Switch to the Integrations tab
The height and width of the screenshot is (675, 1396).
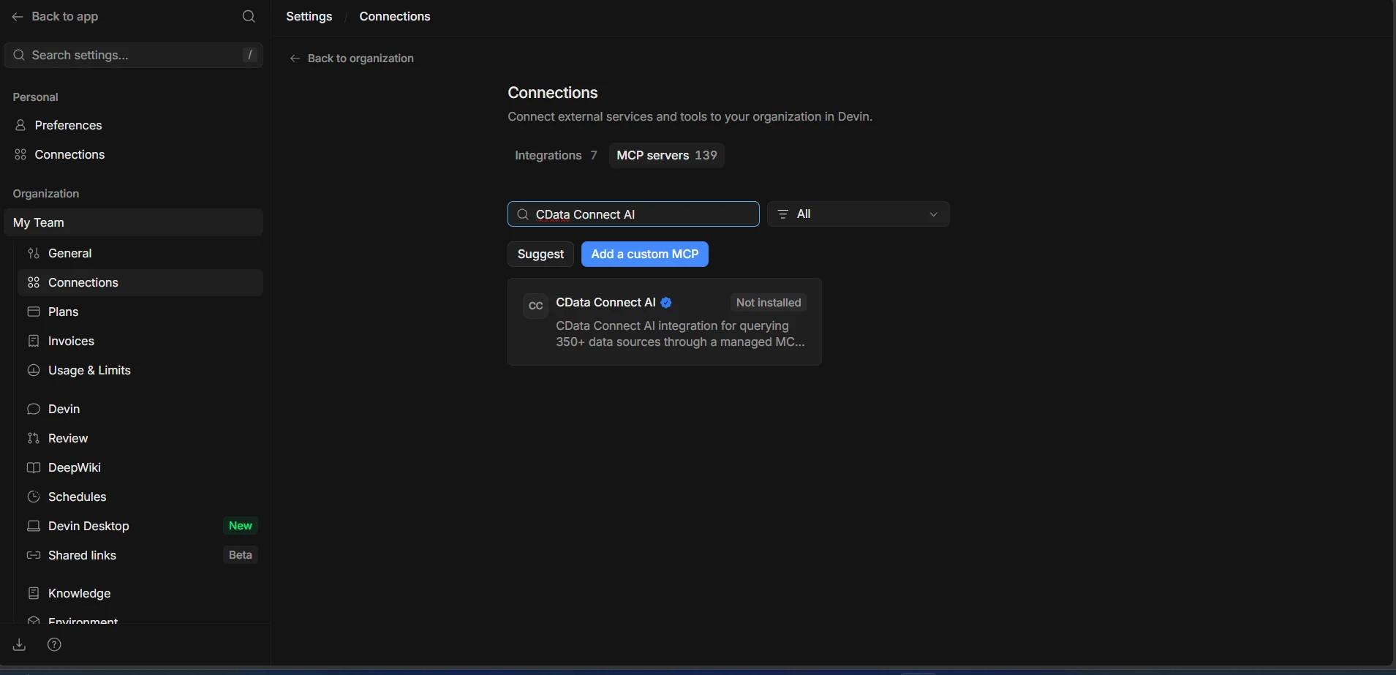(556, 155)
